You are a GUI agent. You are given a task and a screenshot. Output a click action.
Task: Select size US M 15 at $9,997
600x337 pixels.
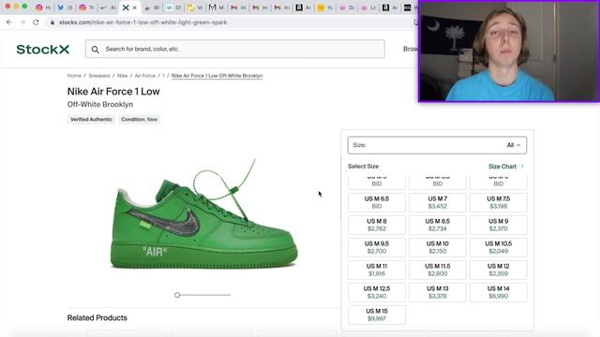(x=377, y=315)
